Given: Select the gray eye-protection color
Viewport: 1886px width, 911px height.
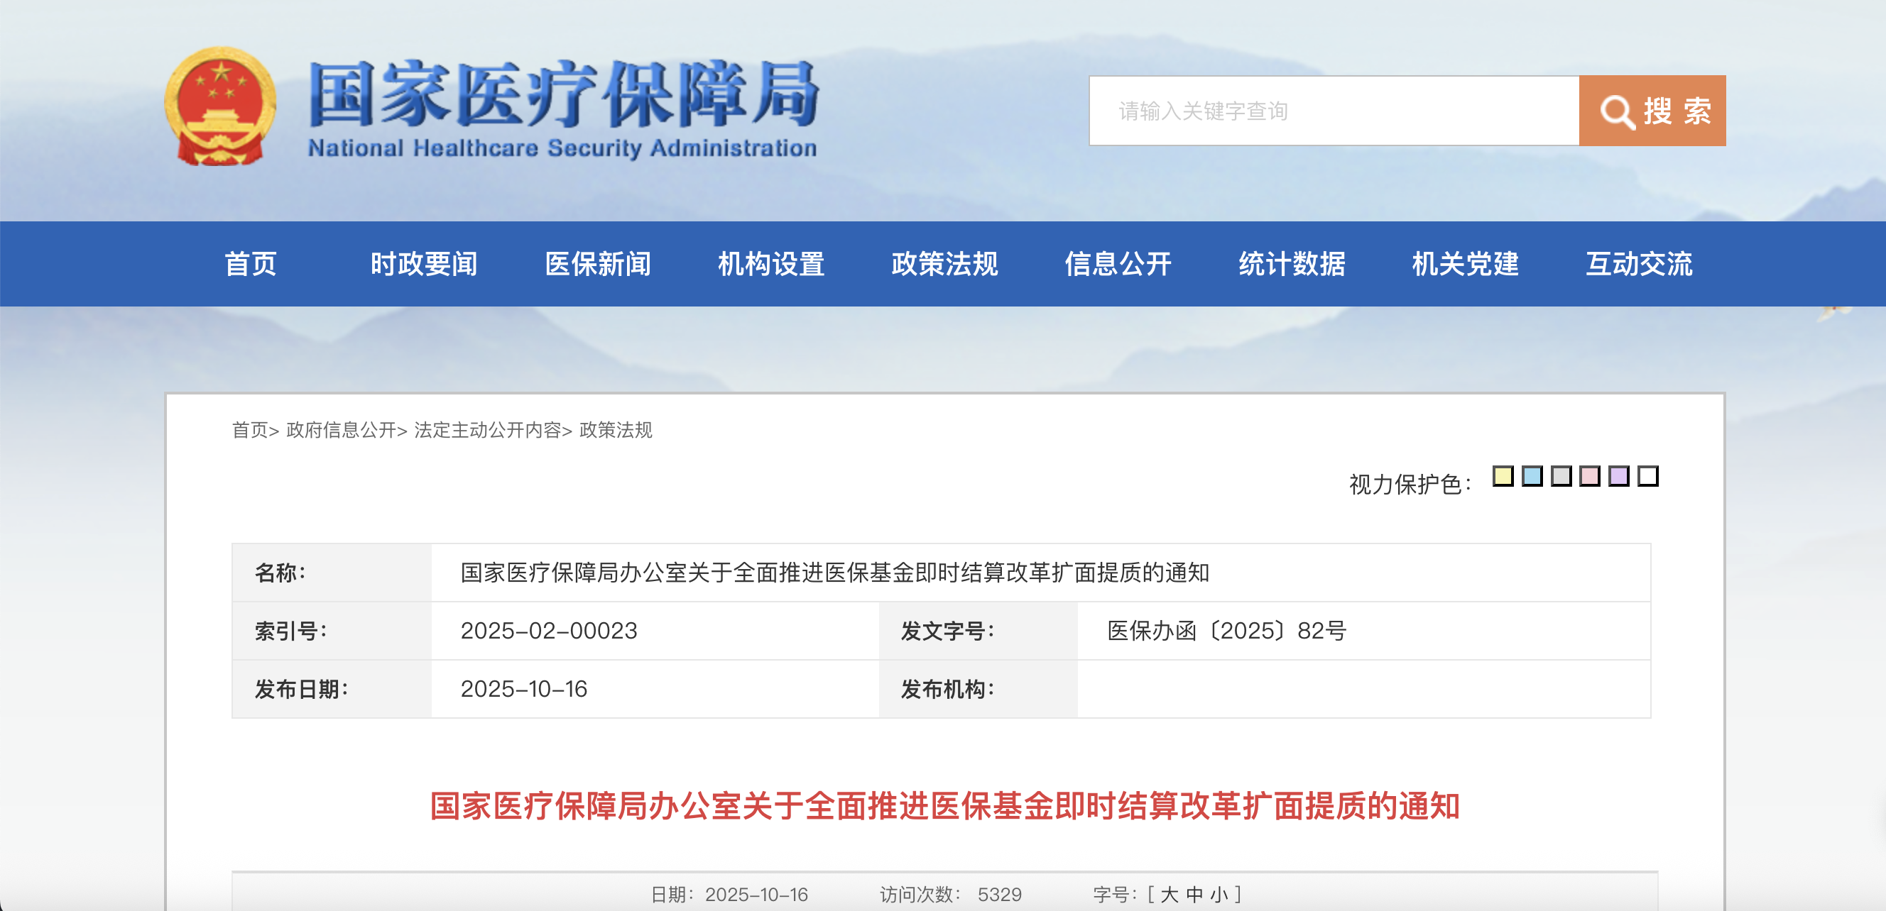Looking at the screenshot, I should pos(1561,476).
